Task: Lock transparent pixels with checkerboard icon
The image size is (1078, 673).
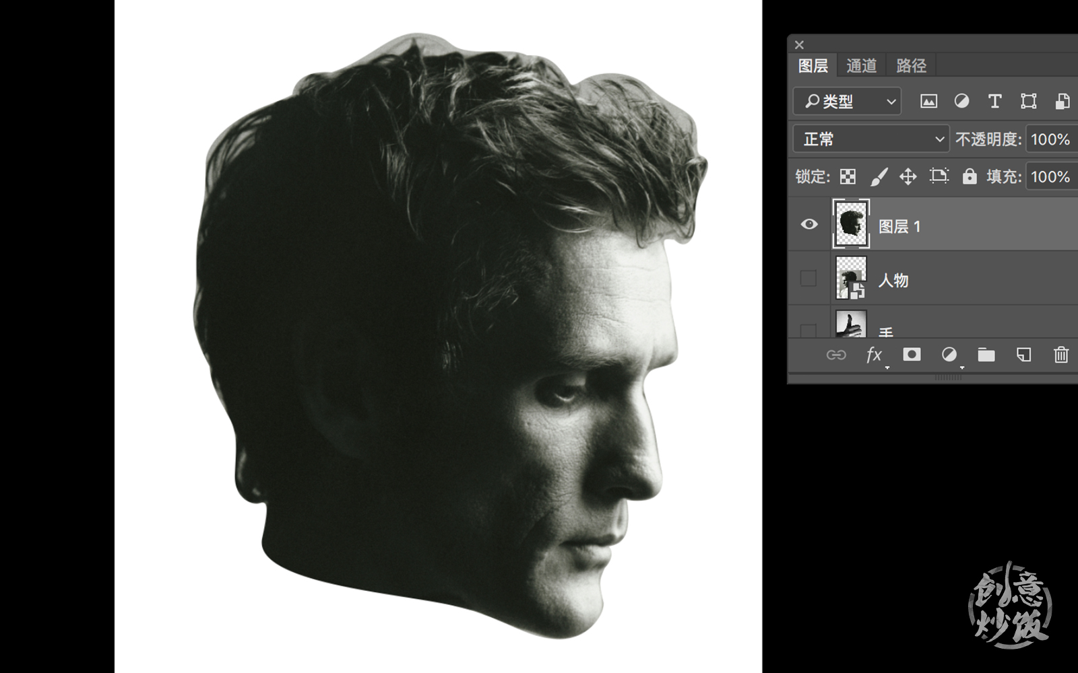Action: 848,177
